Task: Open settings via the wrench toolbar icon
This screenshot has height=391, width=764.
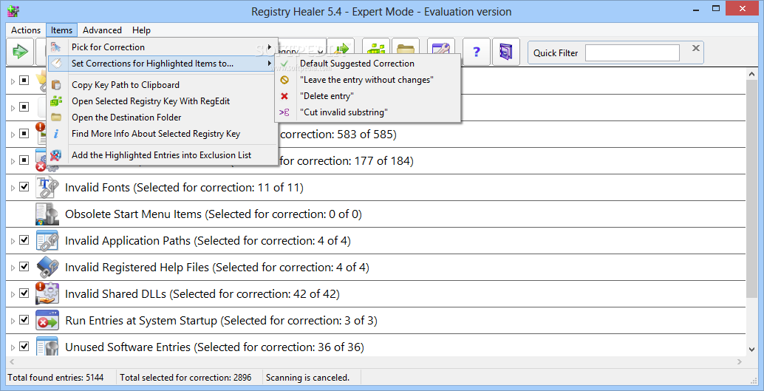Action: 441,51
